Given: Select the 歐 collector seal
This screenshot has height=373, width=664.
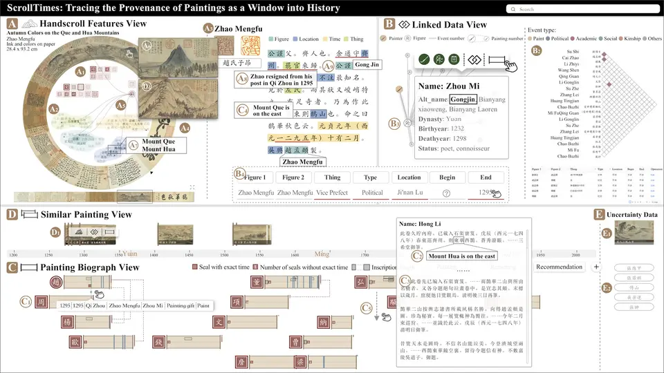Looking at the screenshot, I should click(75, 342).
